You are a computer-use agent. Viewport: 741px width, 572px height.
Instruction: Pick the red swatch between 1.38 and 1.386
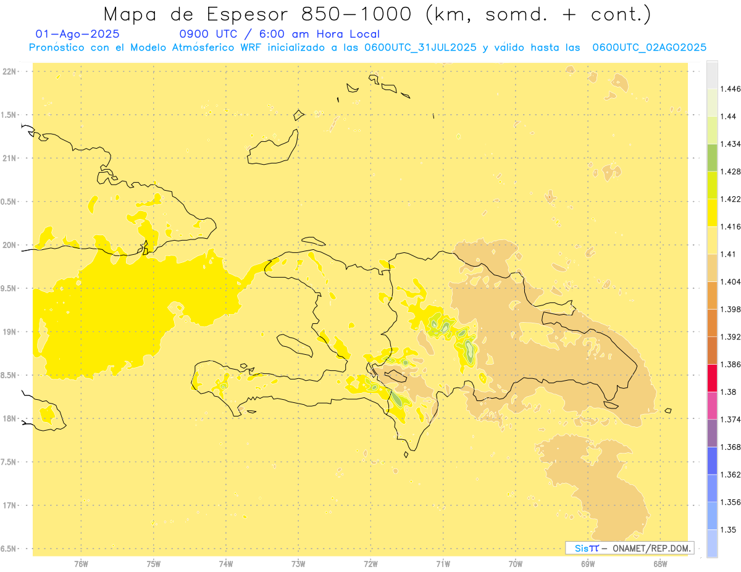pos(712,378)
